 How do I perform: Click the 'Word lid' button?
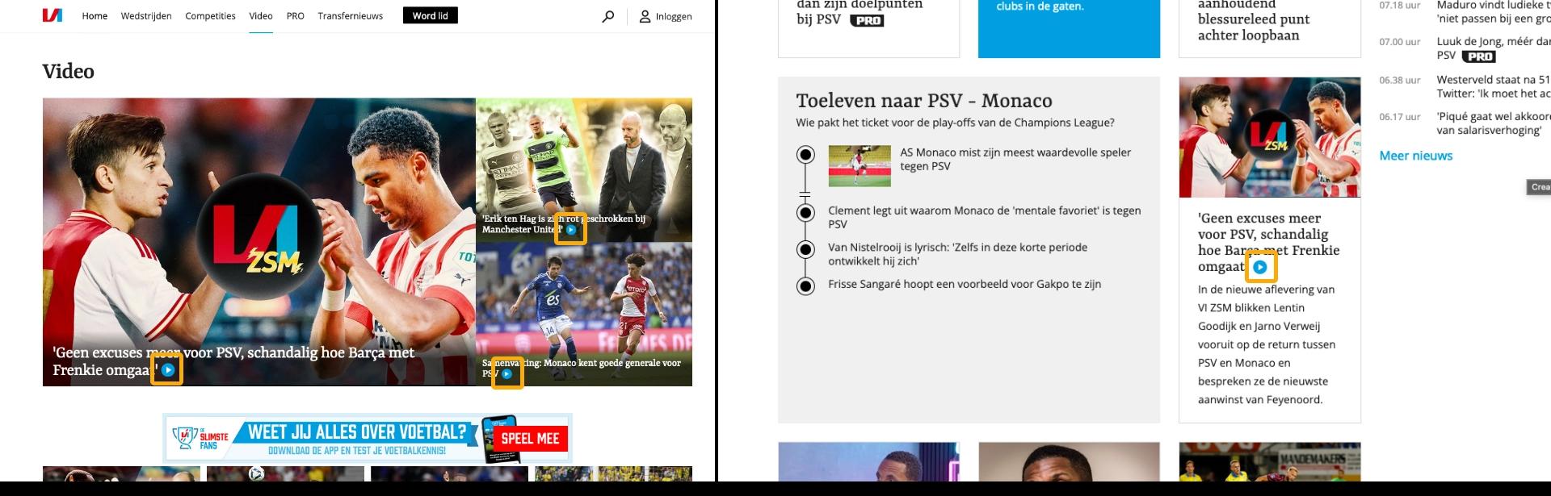pos(431,15)
